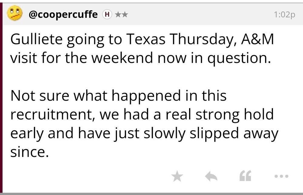
Task: Star this post by coopercuffe
Action: click(177, 177)
